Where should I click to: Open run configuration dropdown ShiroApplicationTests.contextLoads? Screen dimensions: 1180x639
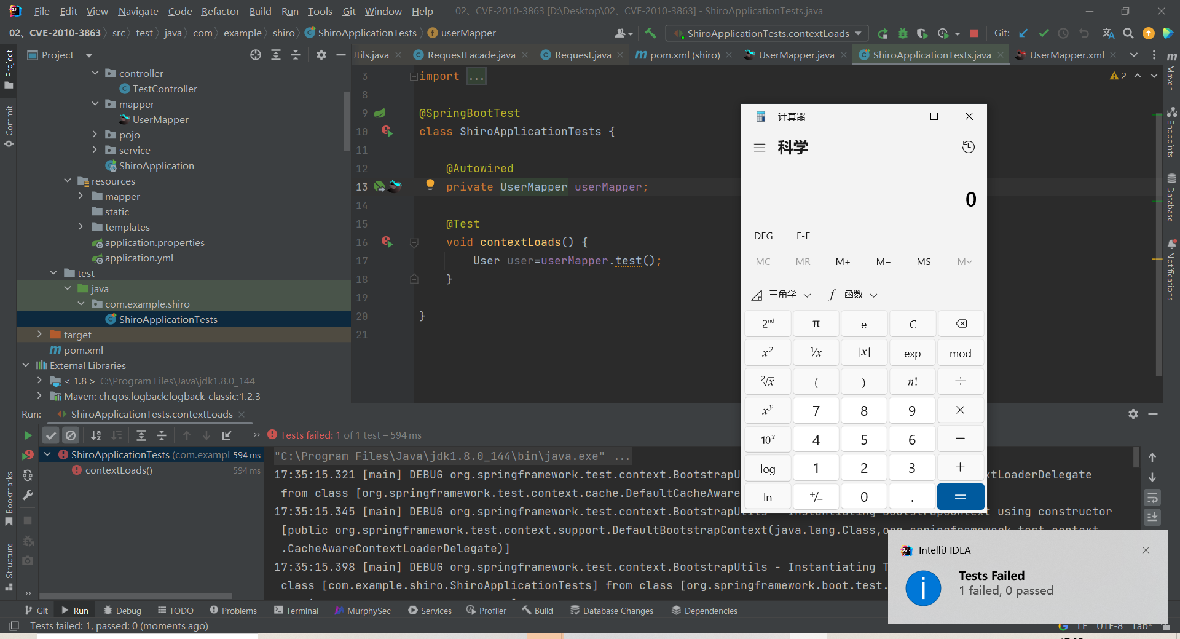pos(768,33)
